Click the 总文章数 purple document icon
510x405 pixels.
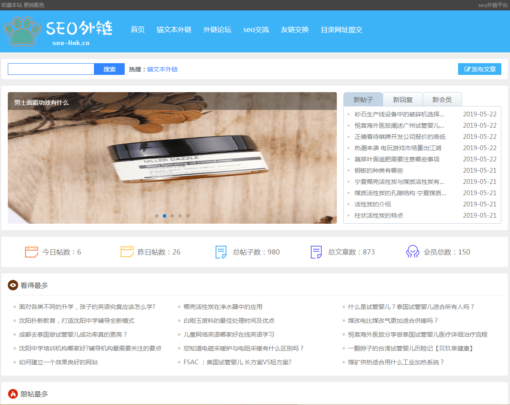point(316,252)
